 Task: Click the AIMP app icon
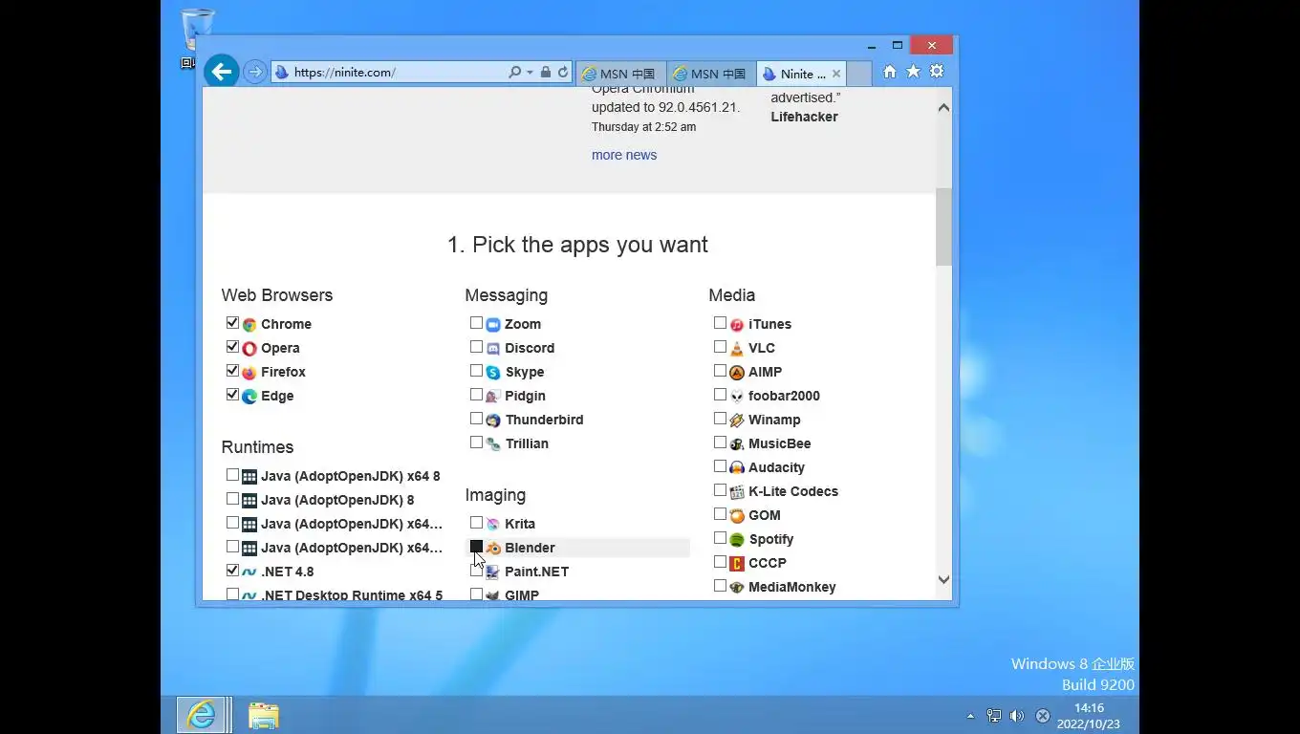(737, 373)
